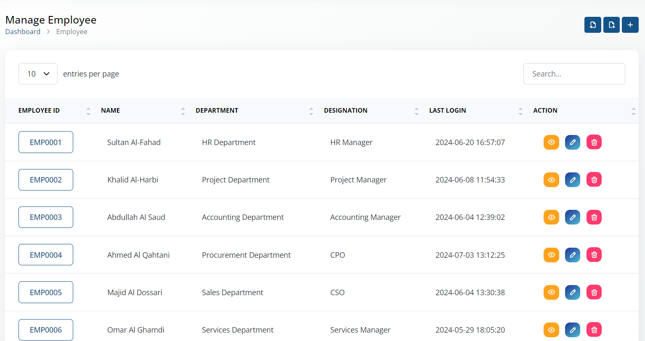Focus the Search input field
645x341 pixels.
[x=574, y=74]
